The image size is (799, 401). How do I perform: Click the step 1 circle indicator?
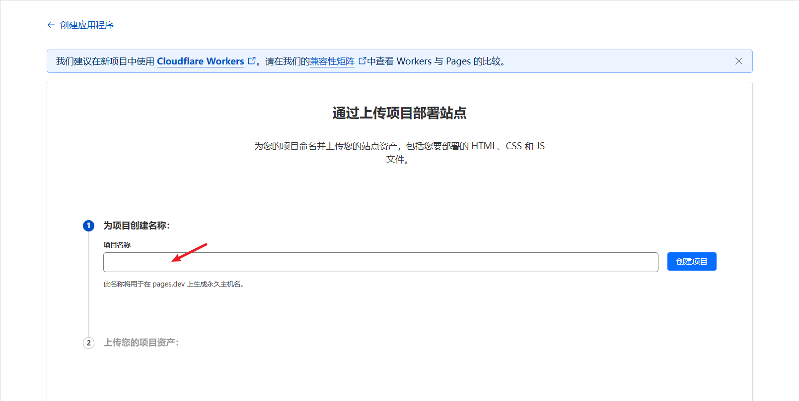88,226
